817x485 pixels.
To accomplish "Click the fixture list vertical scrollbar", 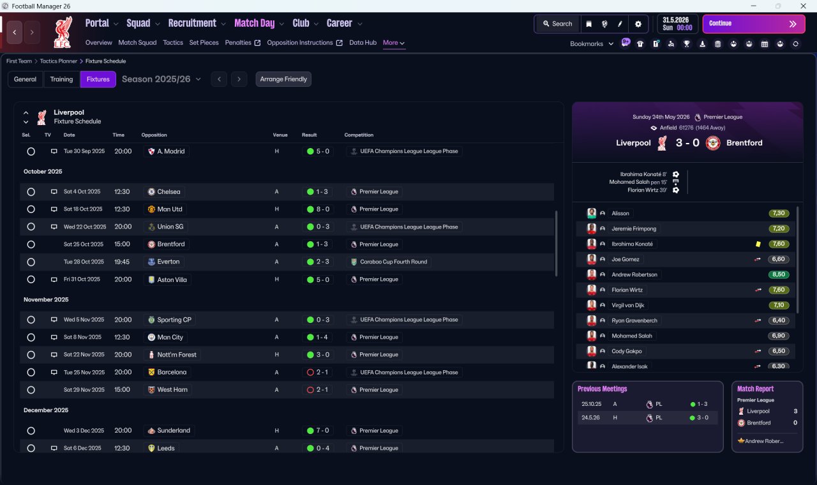I will tap(557, 244).
